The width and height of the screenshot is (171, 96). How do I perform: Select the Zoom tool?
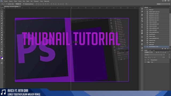2,54
